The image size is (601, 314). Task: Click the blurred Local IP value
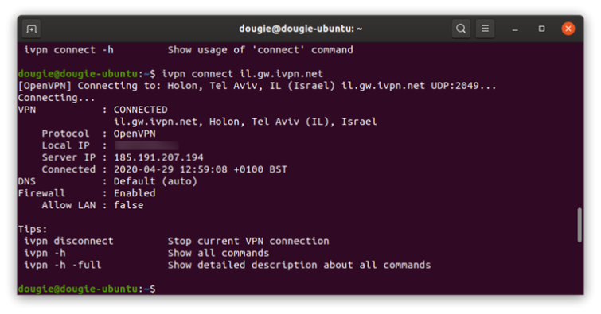click(x=146, y=145)
